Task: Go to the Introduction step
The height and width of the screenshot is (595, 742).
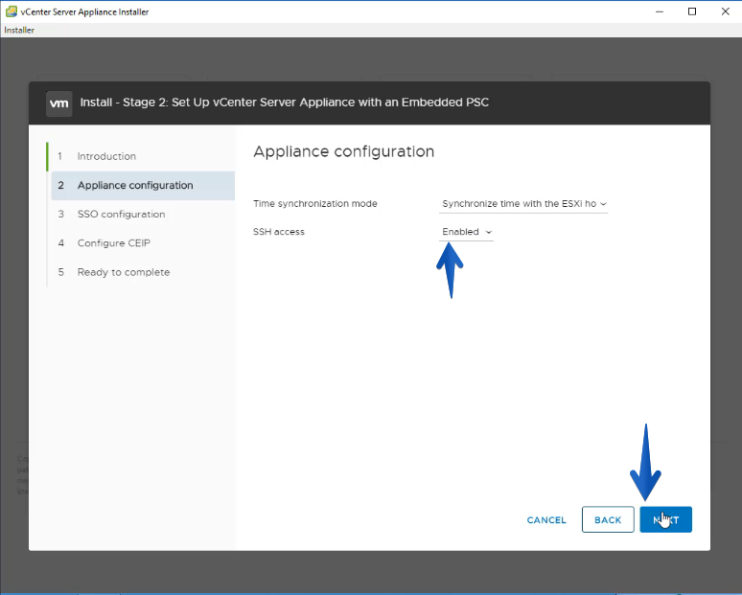Action: (x=143, y=156)
